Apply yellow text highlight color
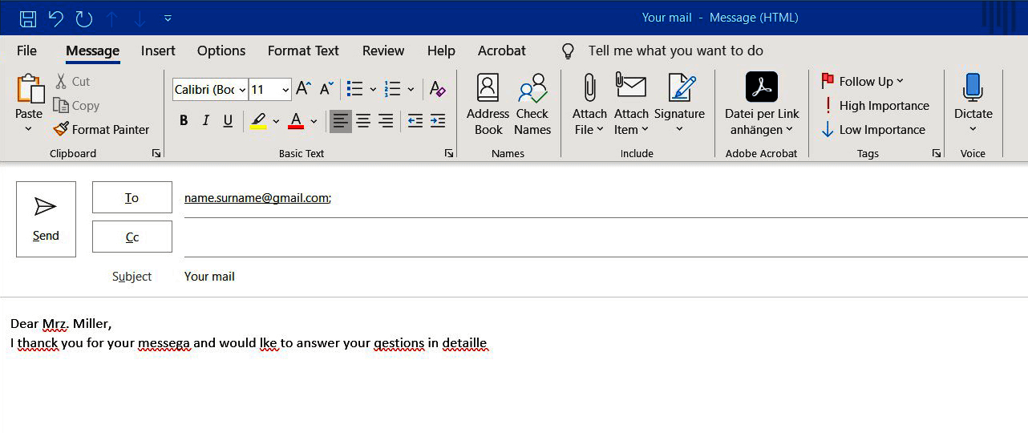Screen dimensions: 1028x433 258,121
